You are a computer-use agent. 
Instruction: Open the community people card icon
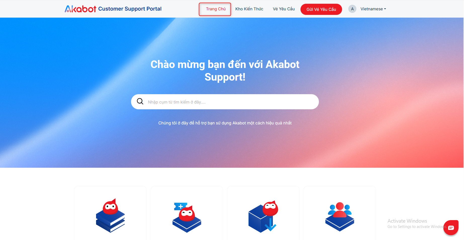click(x=340, y=217)
